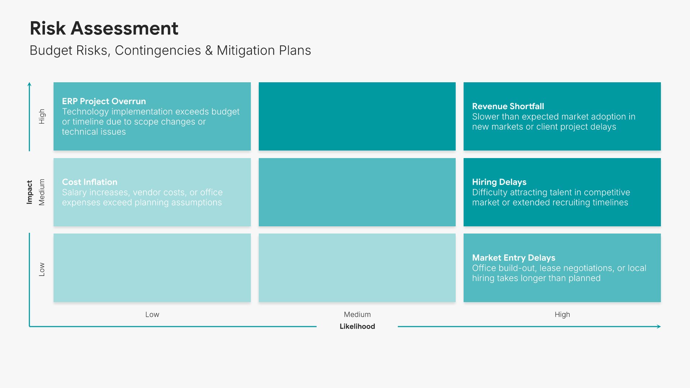Click the Market Entry Delays box
This screenshot has height=388, width=690.
pos(562,268)
